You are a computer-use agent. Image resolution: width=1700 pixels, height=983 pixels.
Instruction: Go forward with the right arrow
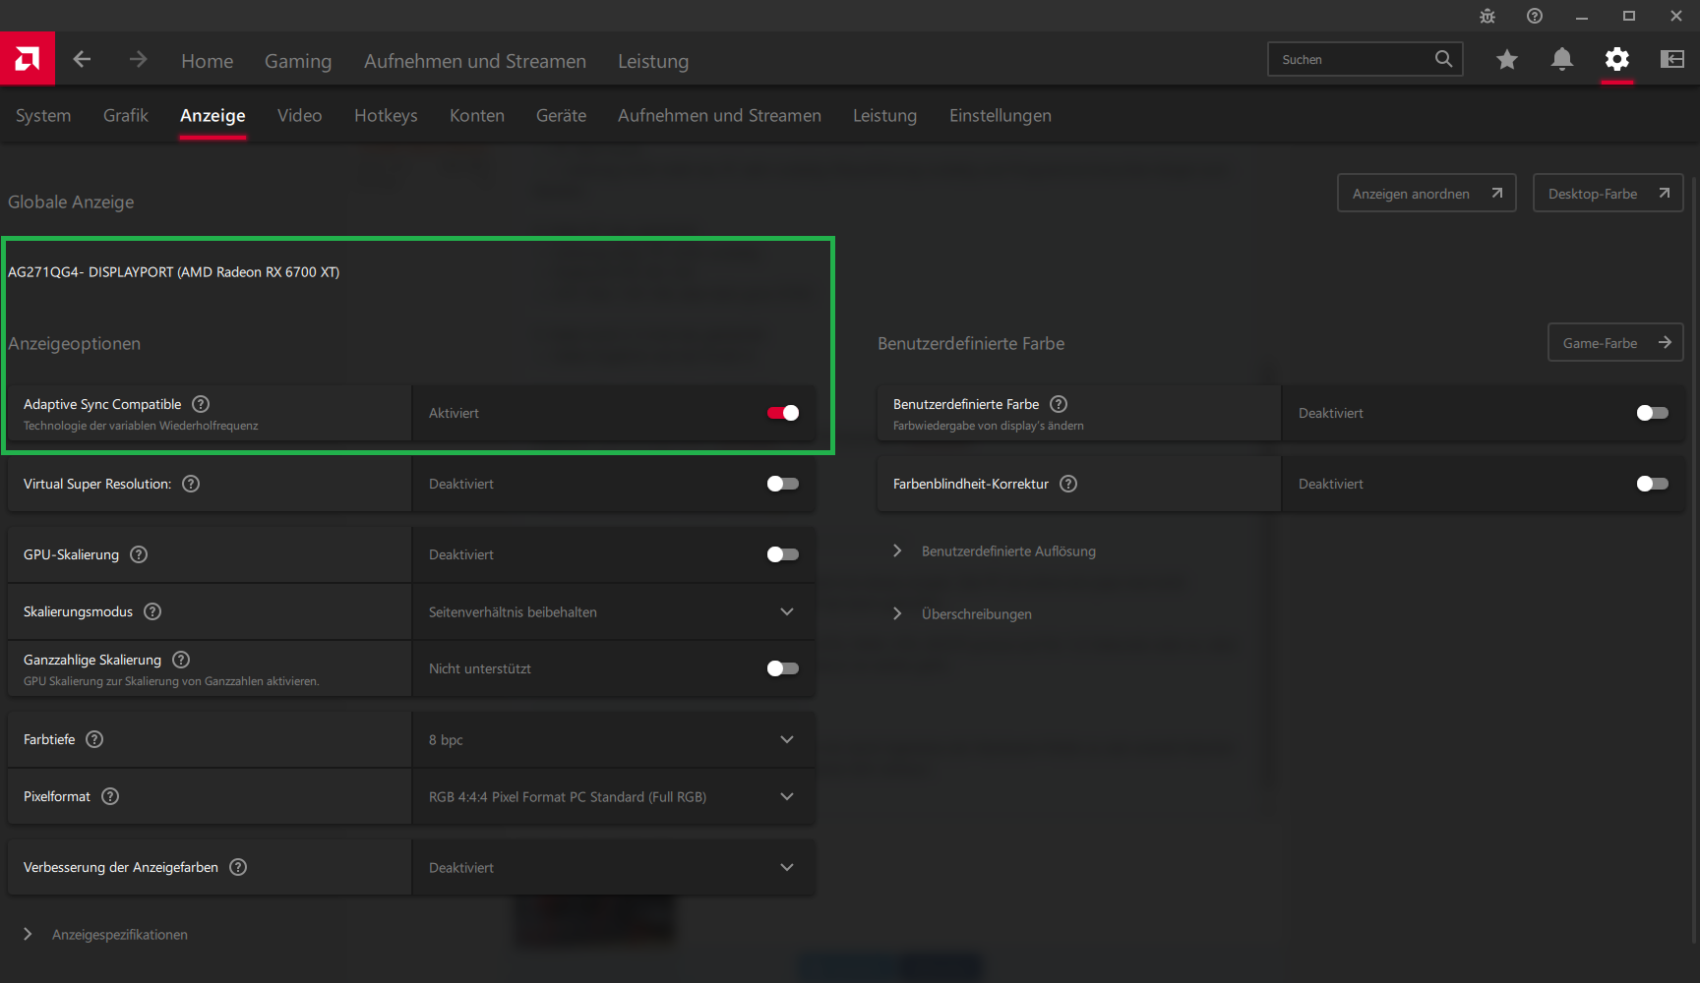click(x=138, y=60)
